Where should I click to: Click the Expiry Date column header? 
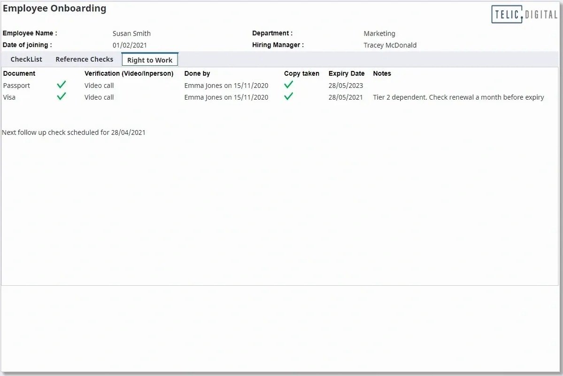pos(347,73)
